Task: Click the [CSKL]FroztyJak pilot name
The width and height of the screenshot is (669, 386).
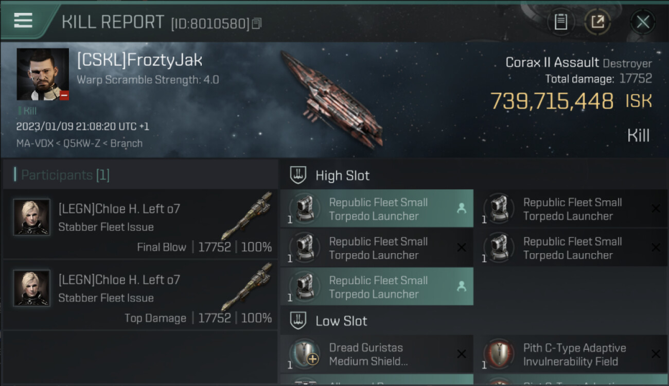Action: click(139, 60)
